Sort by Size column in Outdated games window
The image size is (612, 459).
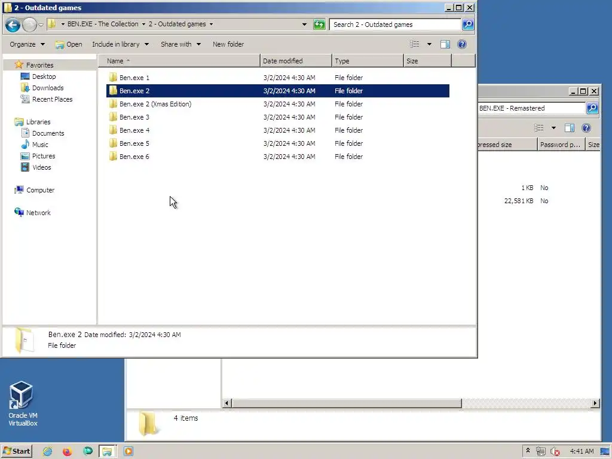(427, 61)
